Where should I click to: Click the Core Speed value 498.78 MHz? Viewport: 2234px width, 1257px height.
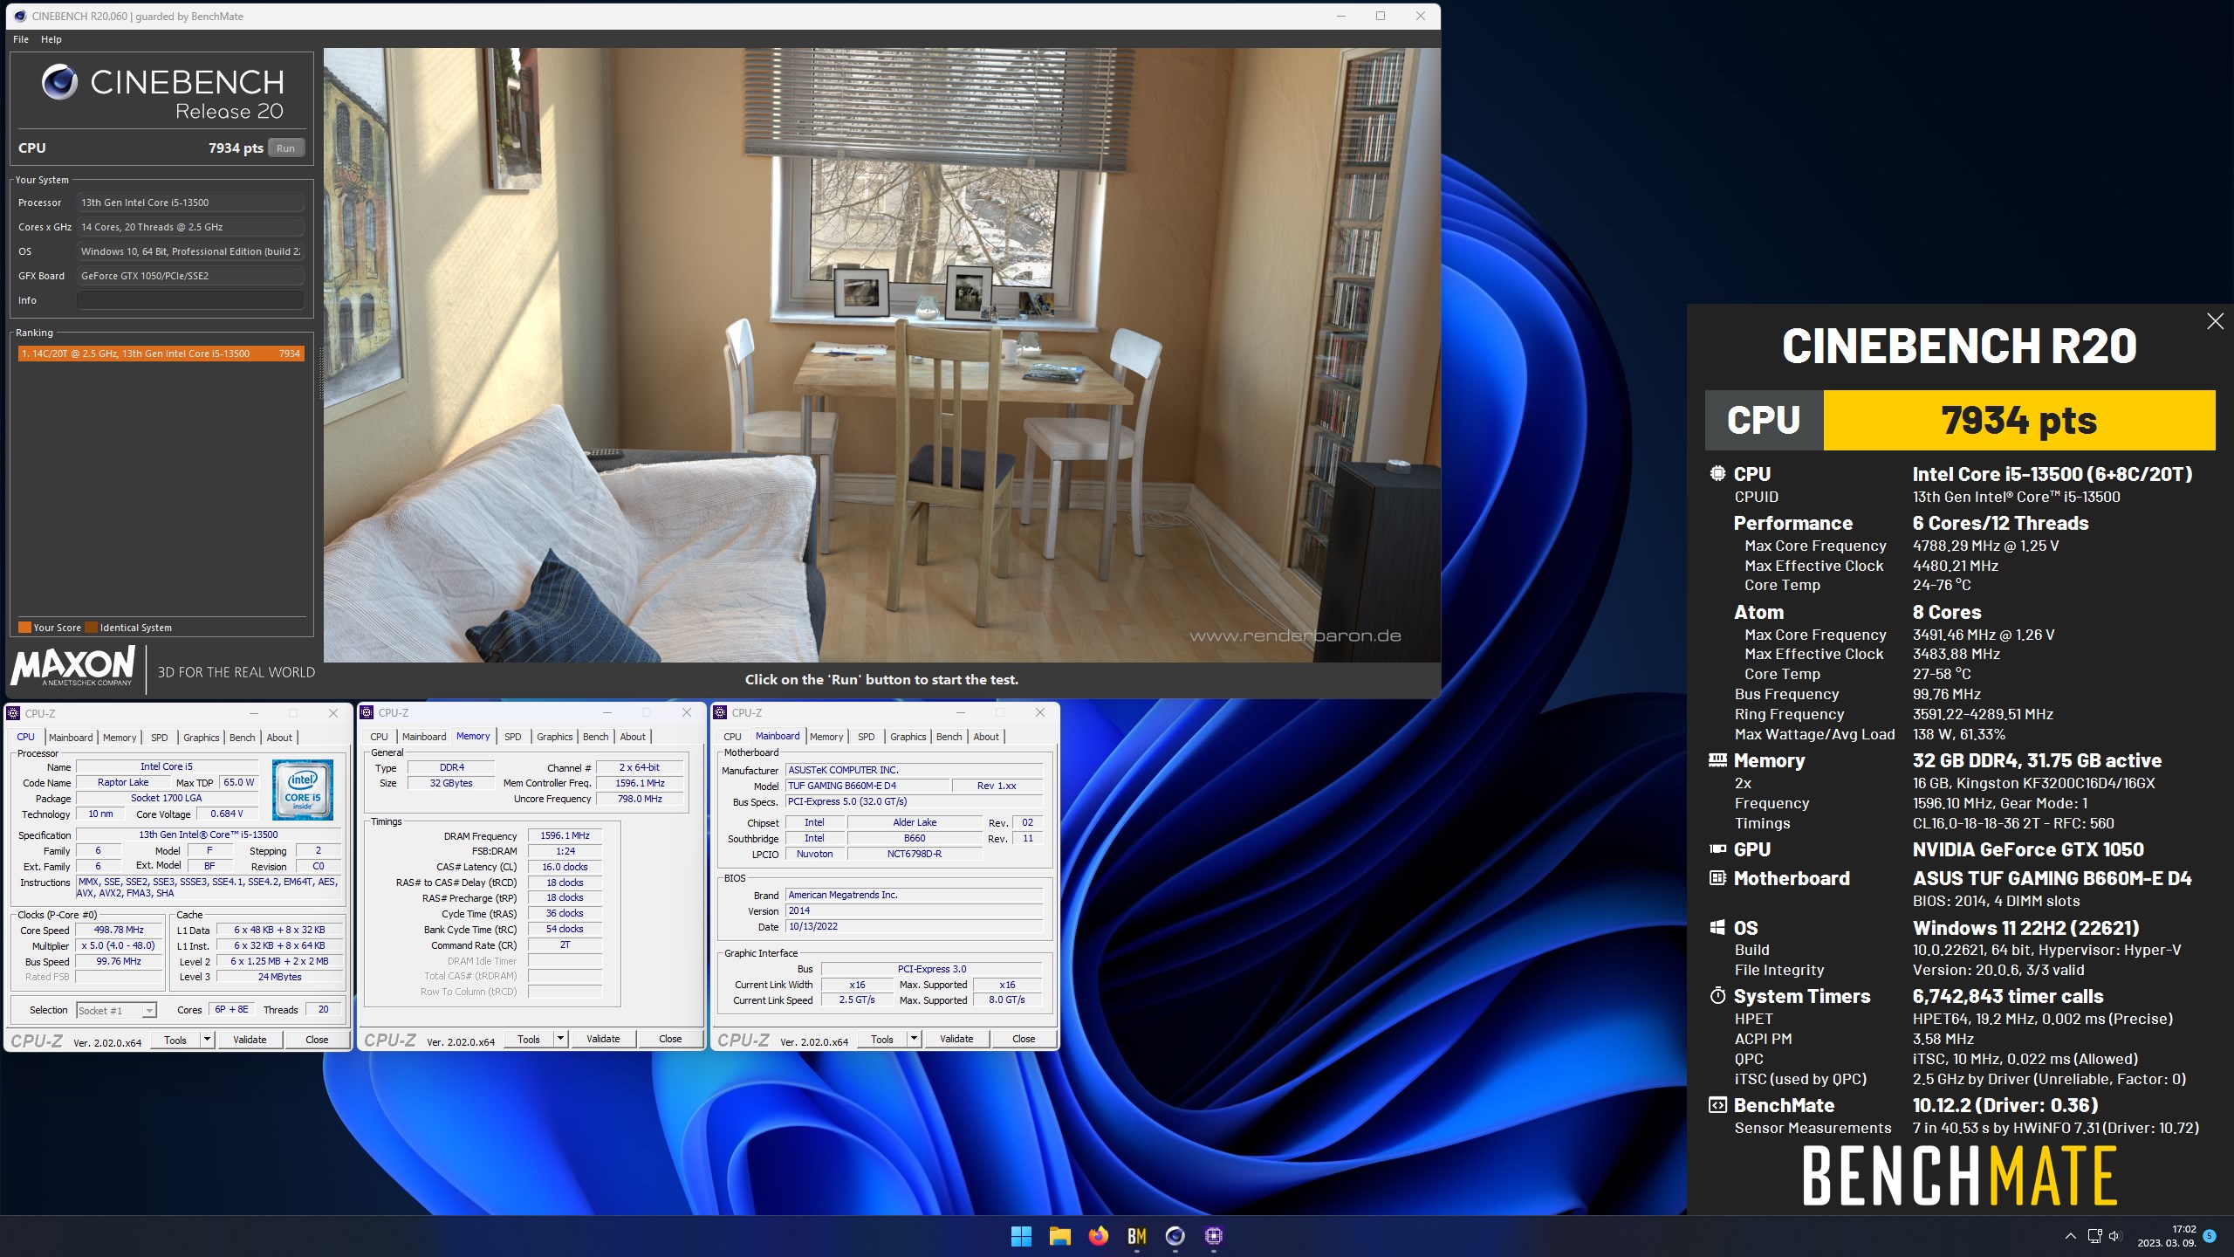point(119,930)
